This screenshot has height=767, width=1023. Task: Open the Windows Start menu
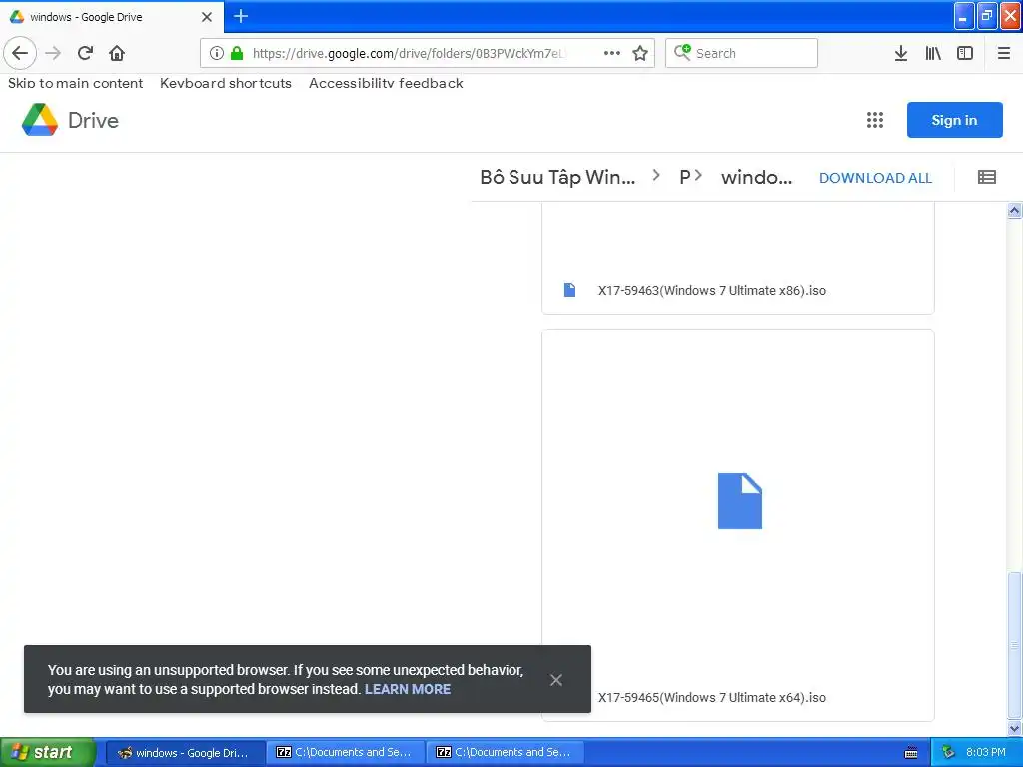point(47,752)
